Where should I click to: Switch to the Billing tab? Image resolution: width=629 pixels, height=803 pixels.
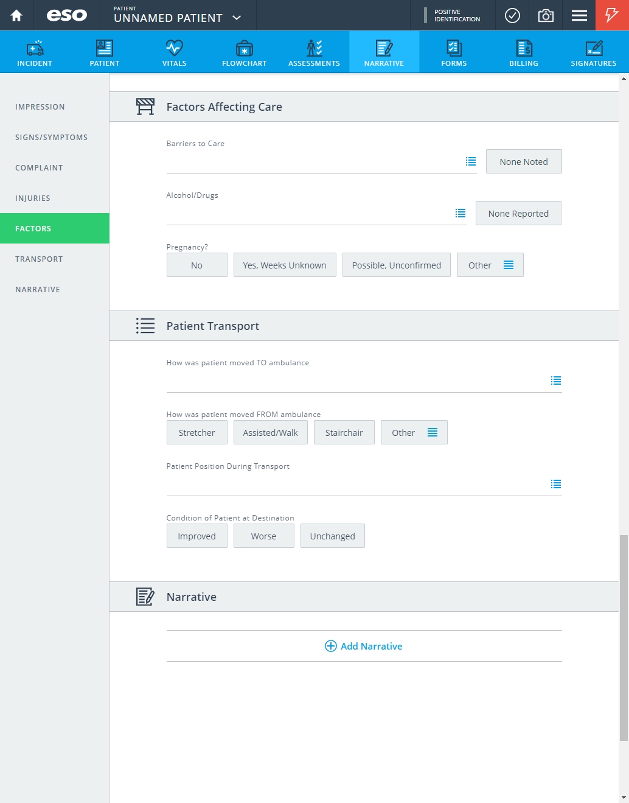(x=524, y=52)
